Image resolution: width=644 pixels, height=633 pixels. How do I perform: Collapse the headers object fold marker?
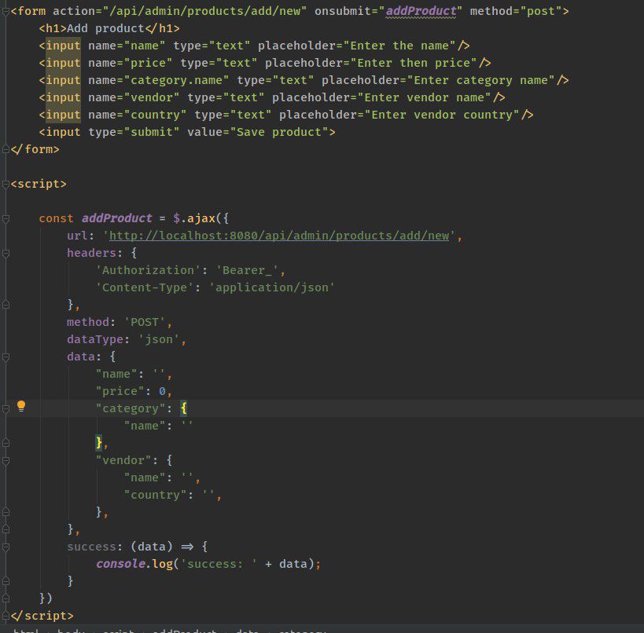point(6,253)
